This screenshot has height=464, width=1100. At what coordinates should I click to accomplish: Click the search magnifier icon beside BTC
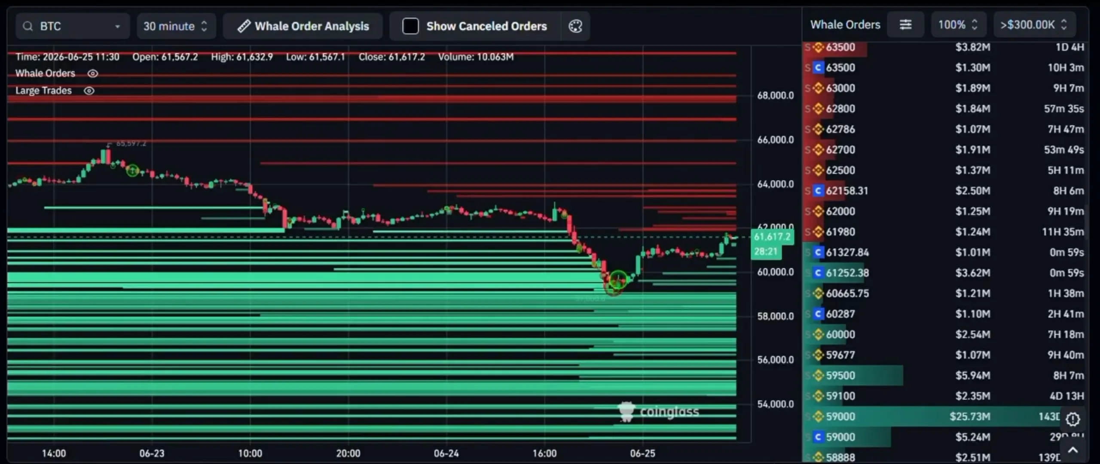[x=28, y=27]
